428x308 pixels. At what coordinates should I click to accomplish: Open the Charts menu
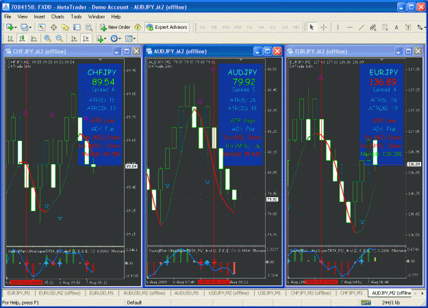pyautogui.click(x=58, y=16)
